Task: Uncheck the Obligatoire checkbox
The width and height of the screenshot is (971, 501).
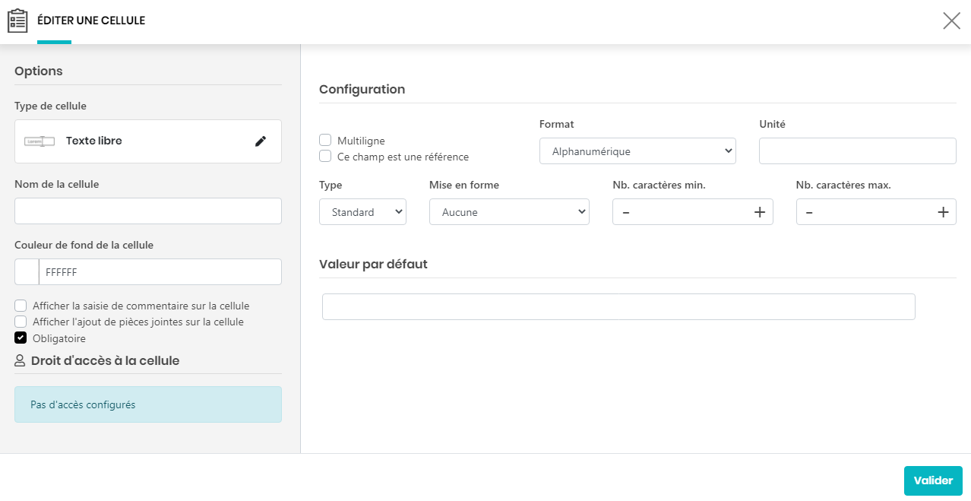Action: (21, 338)
